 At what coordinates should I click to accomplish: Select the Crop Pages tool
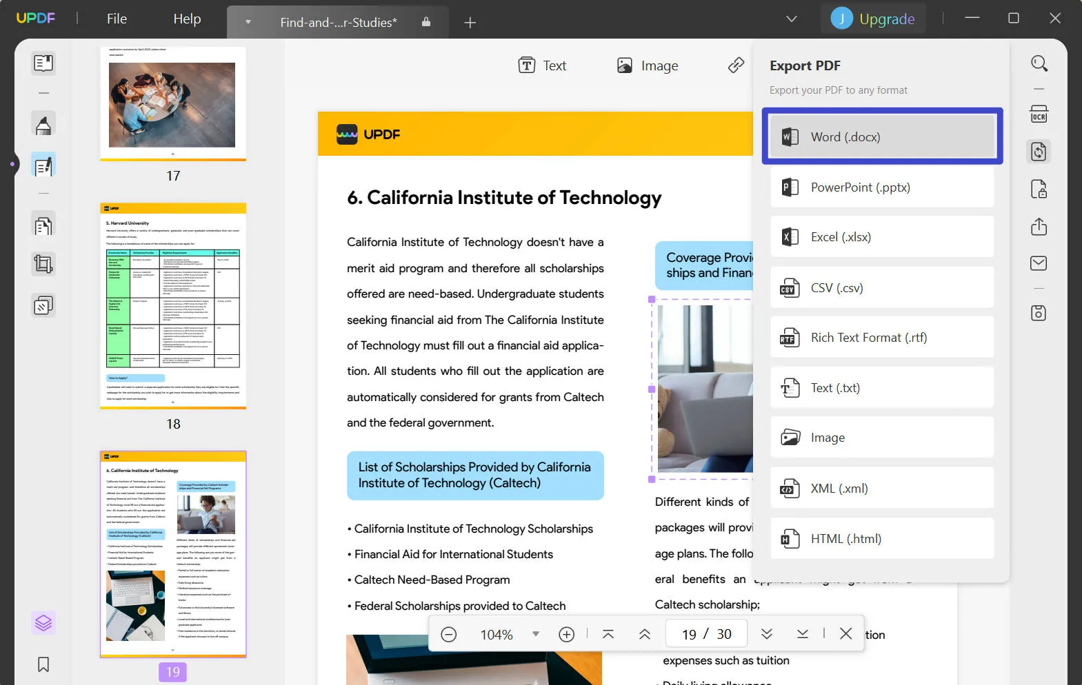[43, 265]
